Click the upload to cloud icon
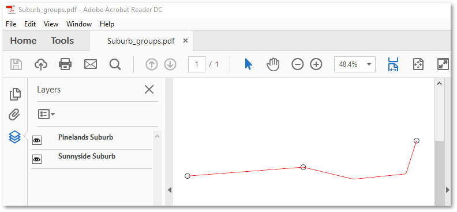Viewport: 457px width, 212px height. [x=41, y=64]
